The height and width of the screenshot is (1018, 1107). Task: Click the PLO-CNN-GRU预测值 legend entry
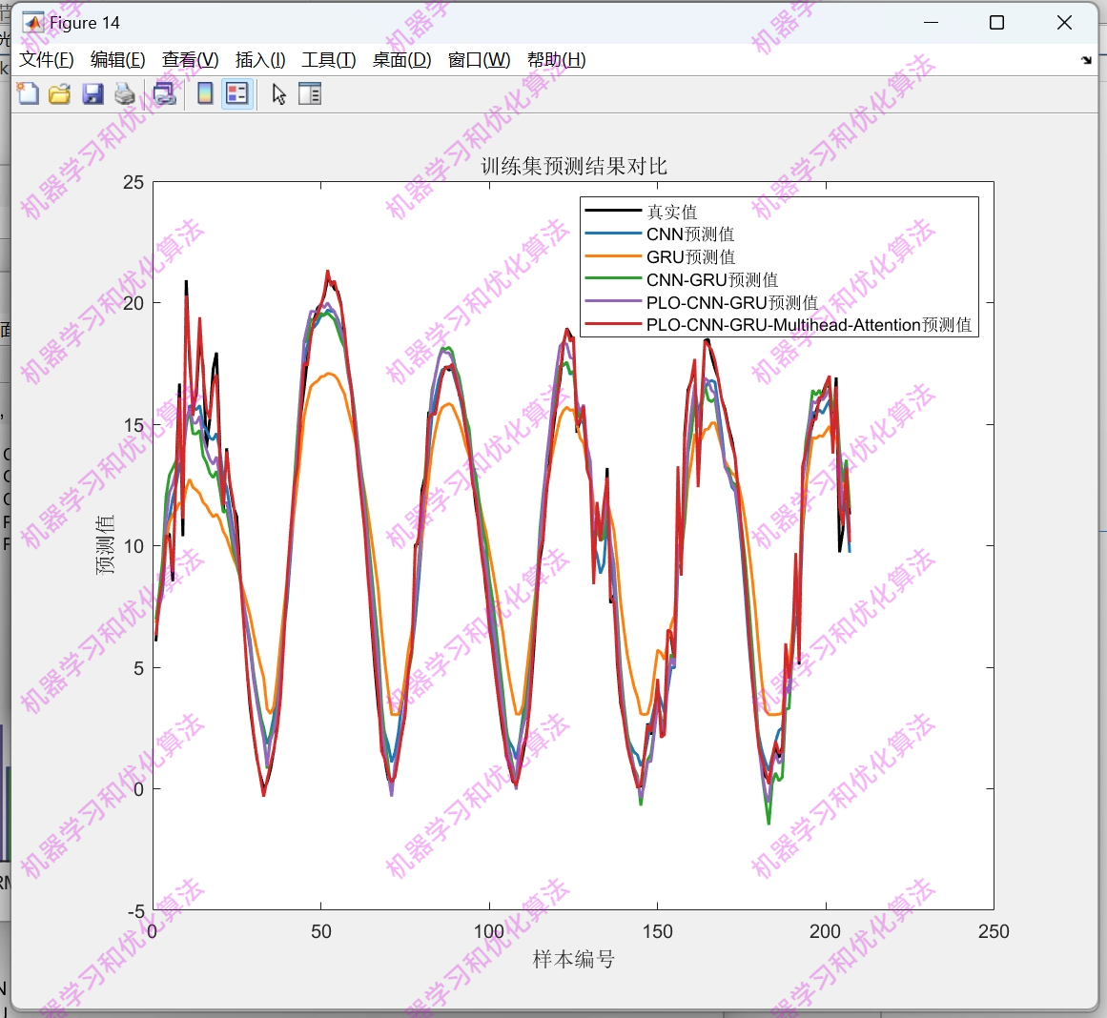click(732, 303)
